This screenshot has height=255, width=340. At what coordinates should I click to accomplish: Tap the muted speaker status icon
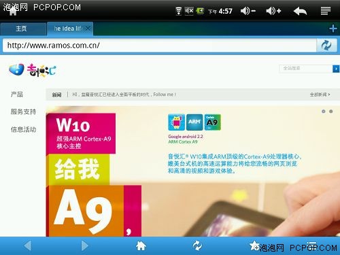point(189,11)
